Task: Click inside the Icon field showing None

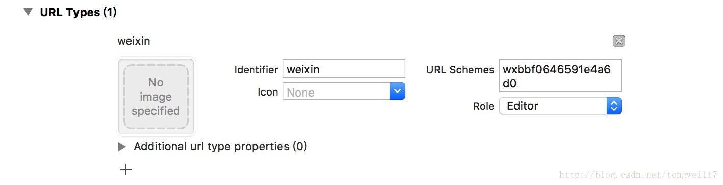Action: 337,92
